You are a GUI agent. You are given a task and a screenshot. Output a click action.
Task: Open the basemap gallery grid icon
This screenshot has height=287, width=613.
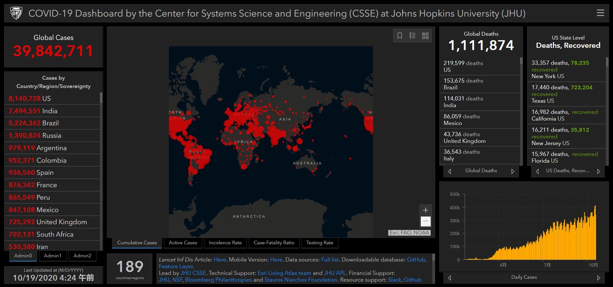[x=425, y=35]
